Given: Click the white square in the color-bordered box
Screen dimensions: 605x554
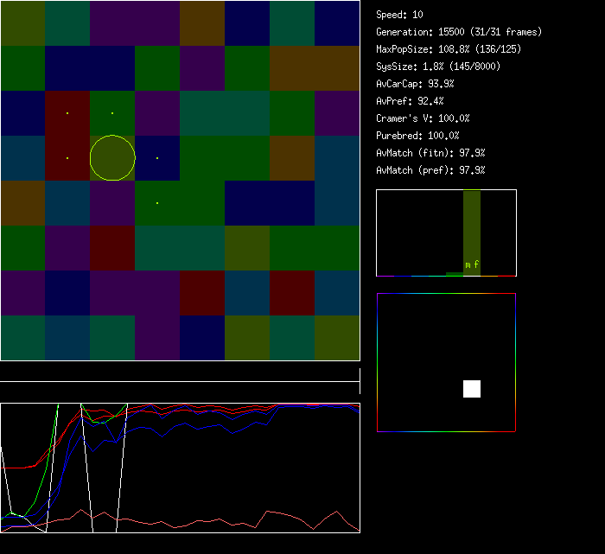Looking at the screenshot, I should pyautogui.click(x=472, y=389).
